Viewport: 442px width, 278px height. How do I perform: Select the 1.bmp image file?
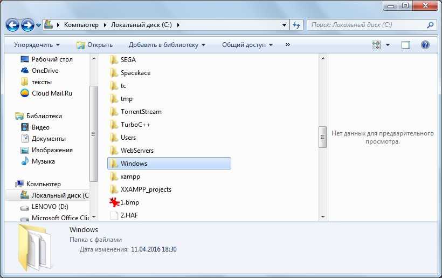pyautogui.click(x=125, y=202)
